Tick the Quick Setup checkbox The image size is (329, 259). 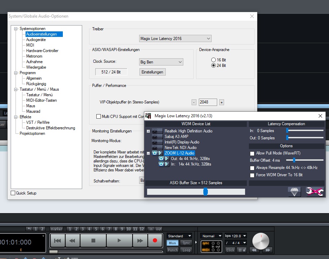13,193
